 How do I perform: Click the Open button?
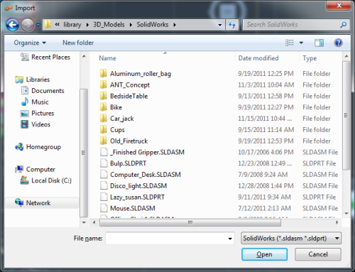pyautogui.click(x=264, y=254)
